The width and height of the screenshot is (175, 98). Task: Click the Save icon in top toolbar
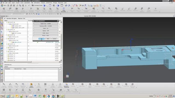click(x=14, y=5)
